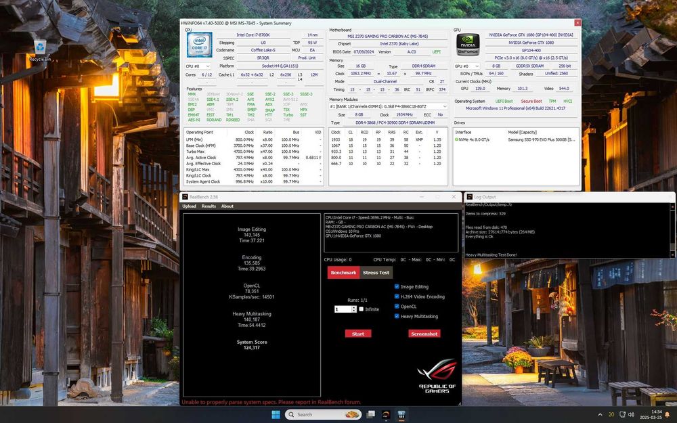
Task: Click the Encoding score 135,585
Action: click(x=252, y=263)
